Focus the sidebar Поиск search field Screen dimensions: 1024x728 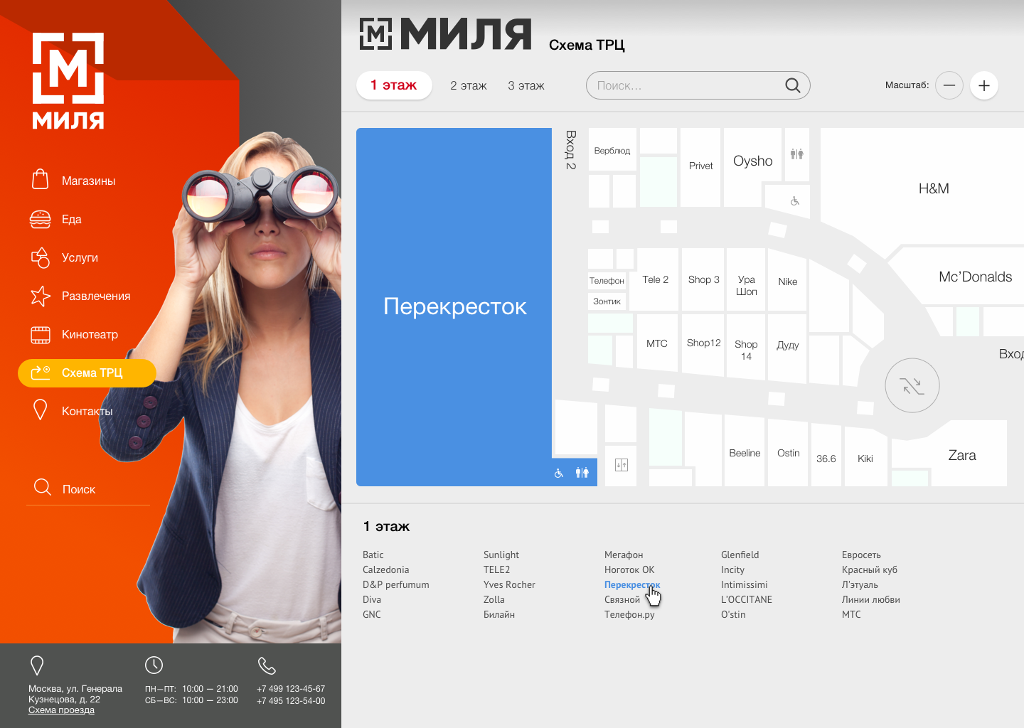point(88,489)
